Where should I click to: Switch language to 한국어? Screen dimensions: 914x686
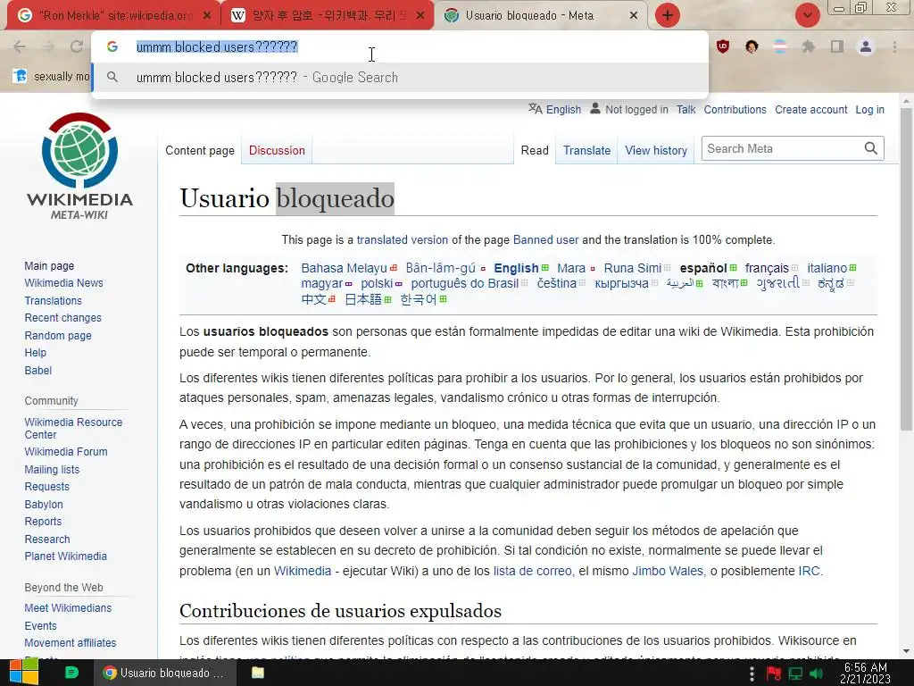click(x=419, y=299)
